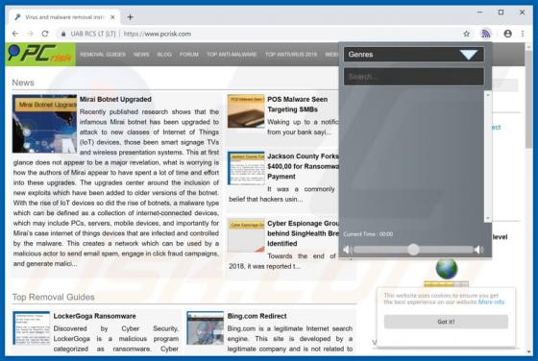The width and height of the screenshot is (538, 361).
Task: Click the Search field in radio popup
Action: tap(414, 77)
